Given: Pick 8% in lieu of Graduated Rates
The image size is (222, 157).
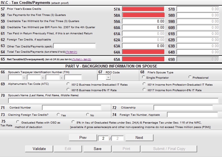Looking at the screenshot, I should point(73,122).
